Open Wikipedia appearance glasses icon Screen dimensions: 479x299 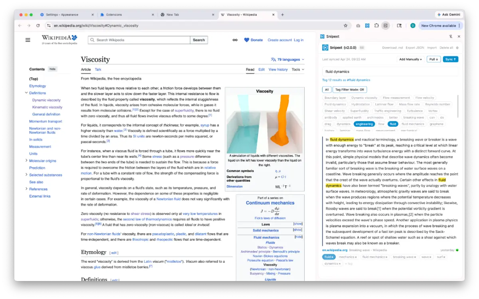click(235, 40)
